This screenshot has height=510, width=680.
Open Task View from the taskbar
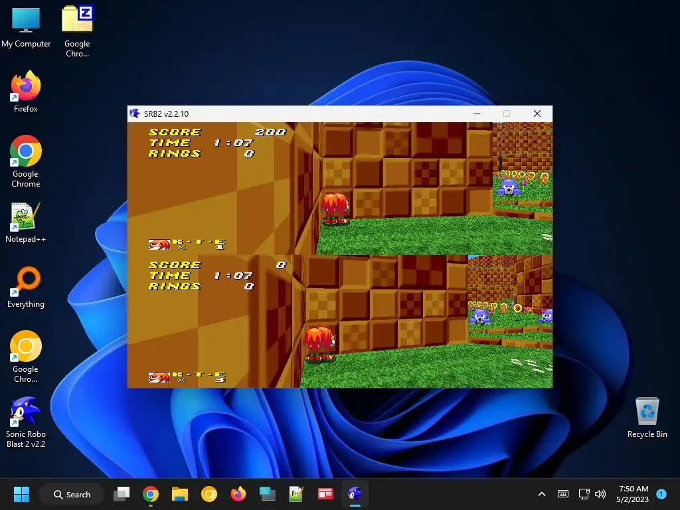pyautogui.click(x=122, y=494)
